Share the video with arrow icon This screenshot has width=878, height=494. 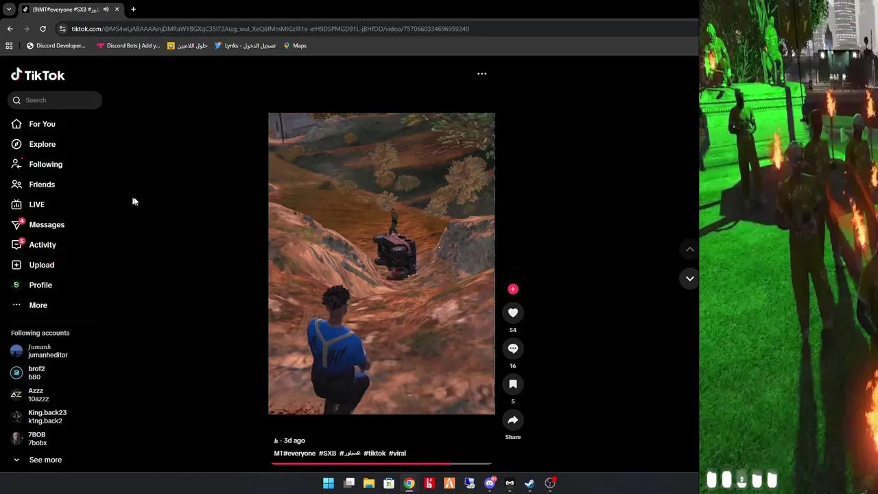click(x=513, y=420)
